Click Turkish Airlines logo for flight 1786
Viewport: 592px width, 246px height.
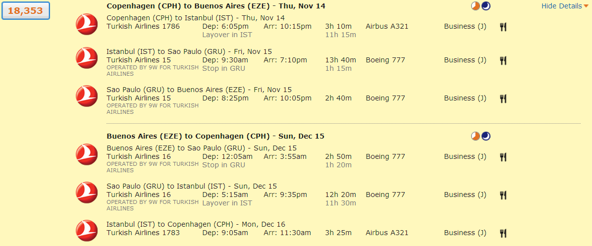(x=87, y=25)
